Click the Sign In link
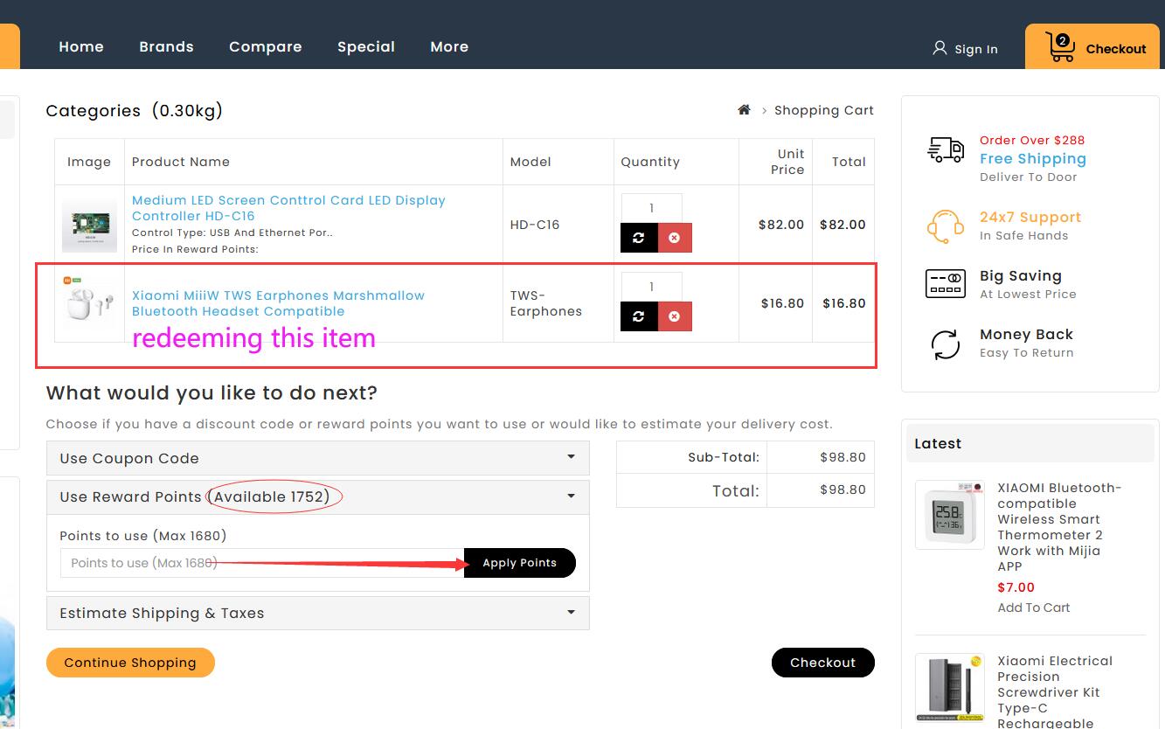This screenshot has width=1165, height=729. (976, 49)
